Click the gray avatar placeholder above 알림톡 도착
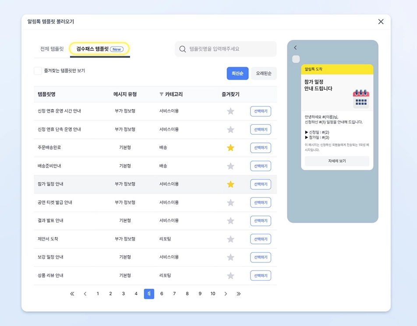This screenshot has height=326, width=417. point(296,59)
